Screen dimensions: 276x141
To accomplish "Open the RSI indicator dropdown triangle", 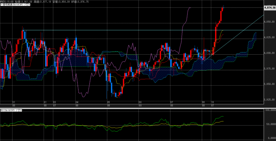I will point(19,110).
